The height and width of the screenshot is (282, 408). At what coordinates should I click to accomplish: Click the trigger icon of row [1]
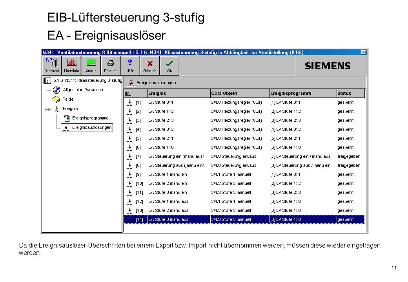tap(129, 103)
